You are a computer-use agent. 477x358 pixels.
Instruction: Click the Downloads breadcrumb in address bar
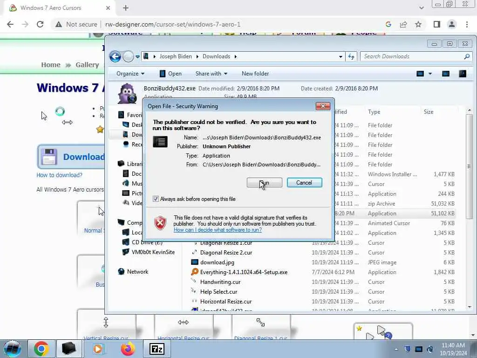[216, 56]
